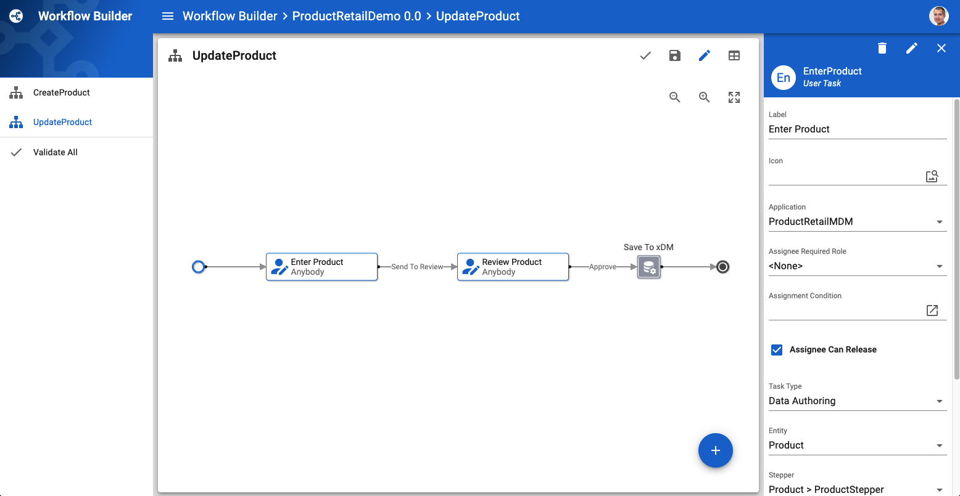
Task: Change Task Type from Data Authoring
Action: [x=940, y=400]
